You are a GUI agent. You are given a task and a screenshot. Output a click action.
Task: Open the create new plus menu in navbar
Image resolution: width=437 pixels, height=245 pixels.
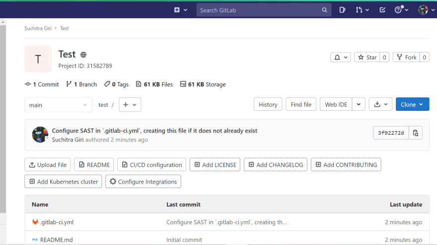click(181, 10)
